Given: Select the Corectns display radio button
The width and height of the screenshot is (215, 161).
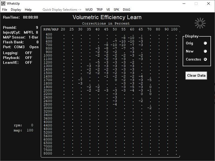Looking at the screenshot, I should (205, 59).
